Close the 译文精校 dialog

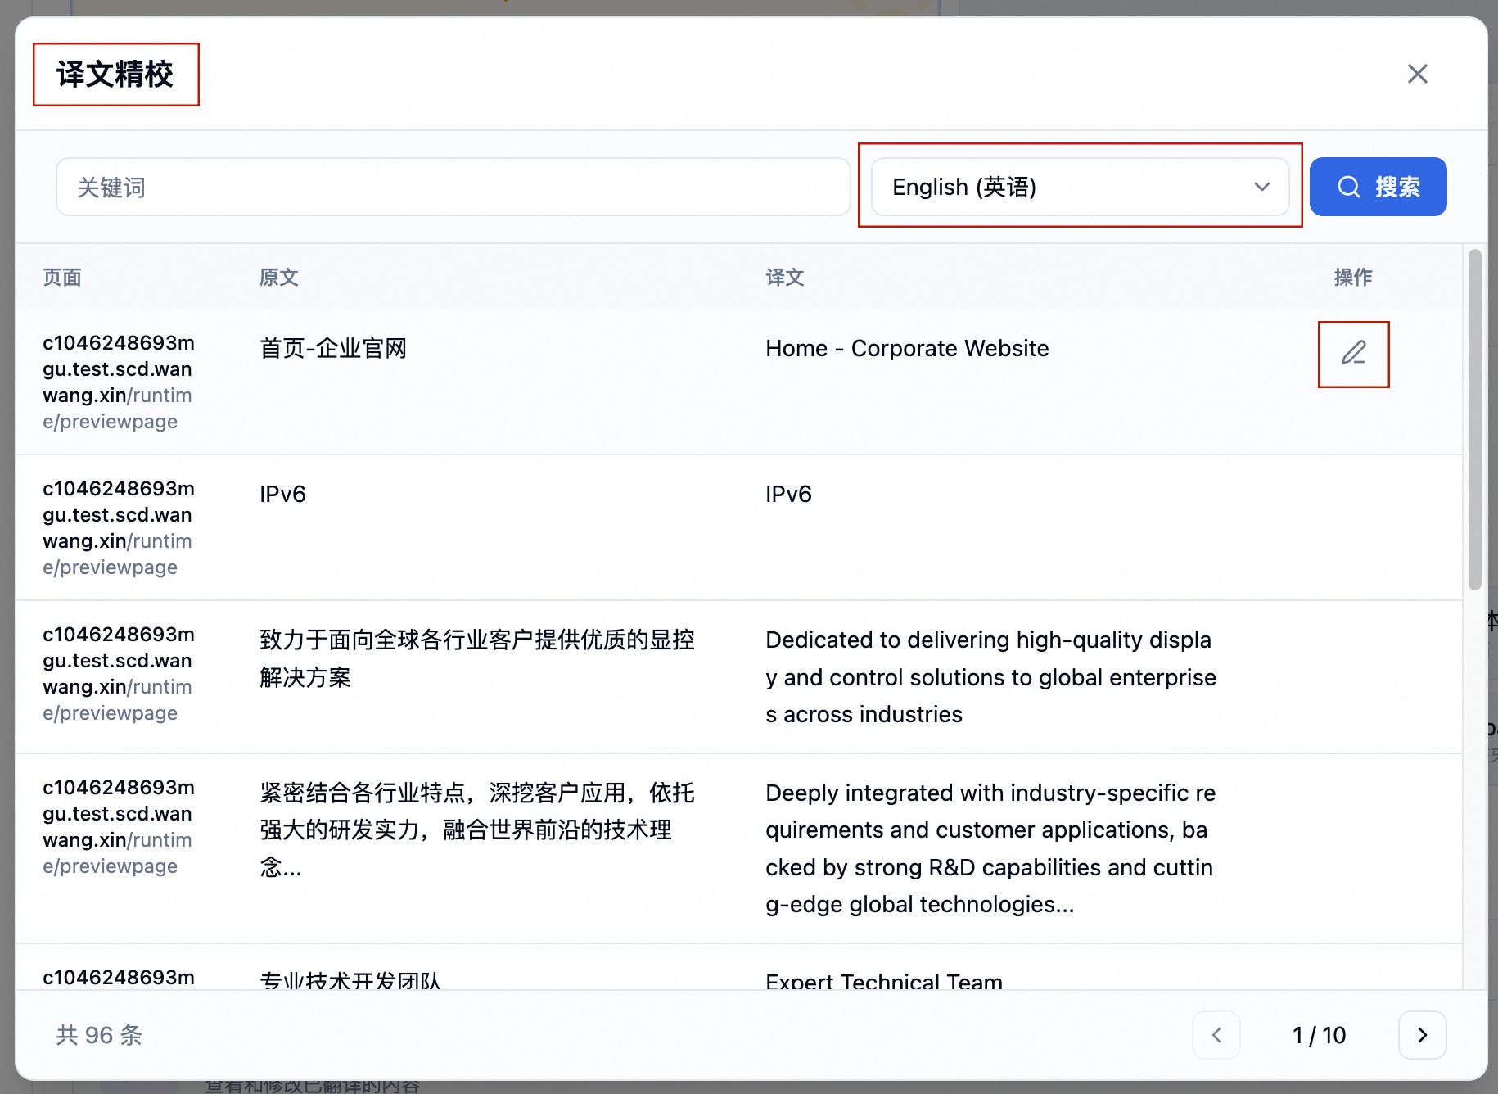point(1417,74)
